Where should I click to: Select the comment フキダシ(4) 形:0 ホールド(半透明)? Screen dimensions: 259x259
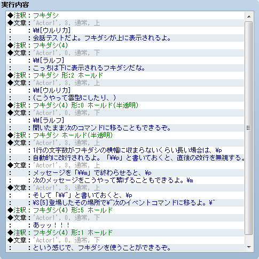point(125,105)
